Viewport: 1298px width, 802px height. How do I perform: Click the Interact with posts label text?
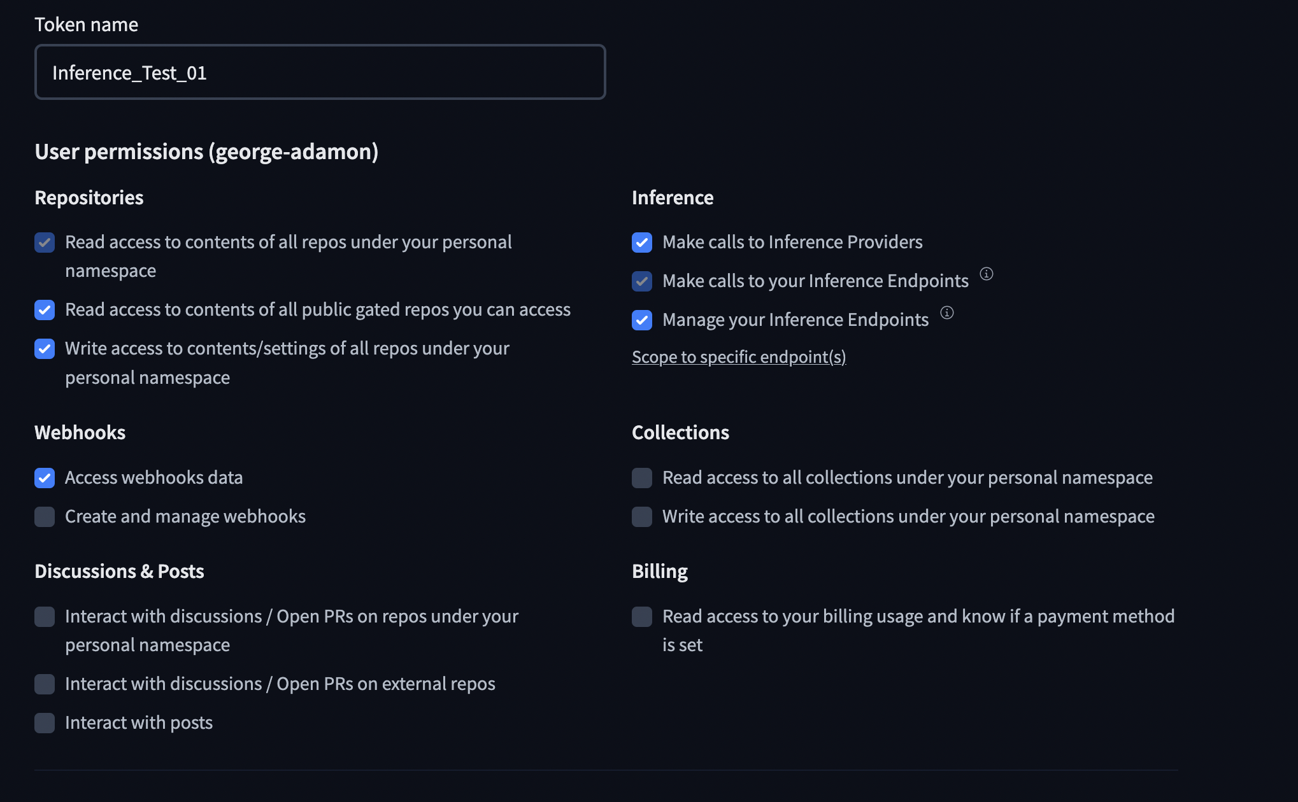138,722
